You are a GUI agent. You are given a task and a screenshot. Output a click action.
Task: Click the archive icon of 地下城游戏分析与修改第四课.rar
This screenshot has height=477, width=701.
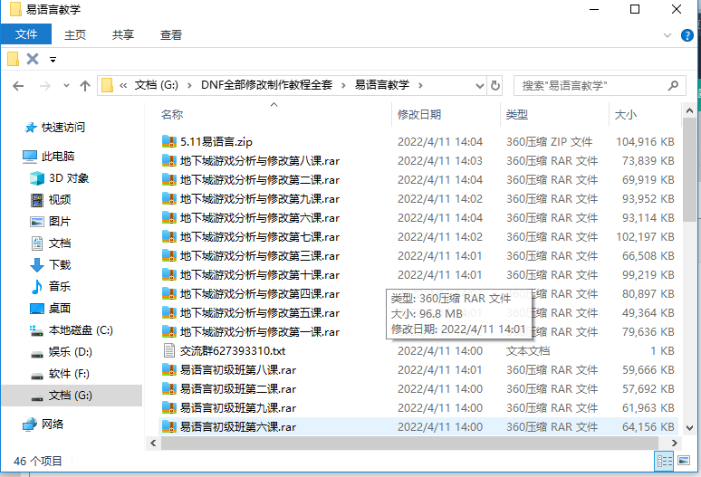[169, 294]
